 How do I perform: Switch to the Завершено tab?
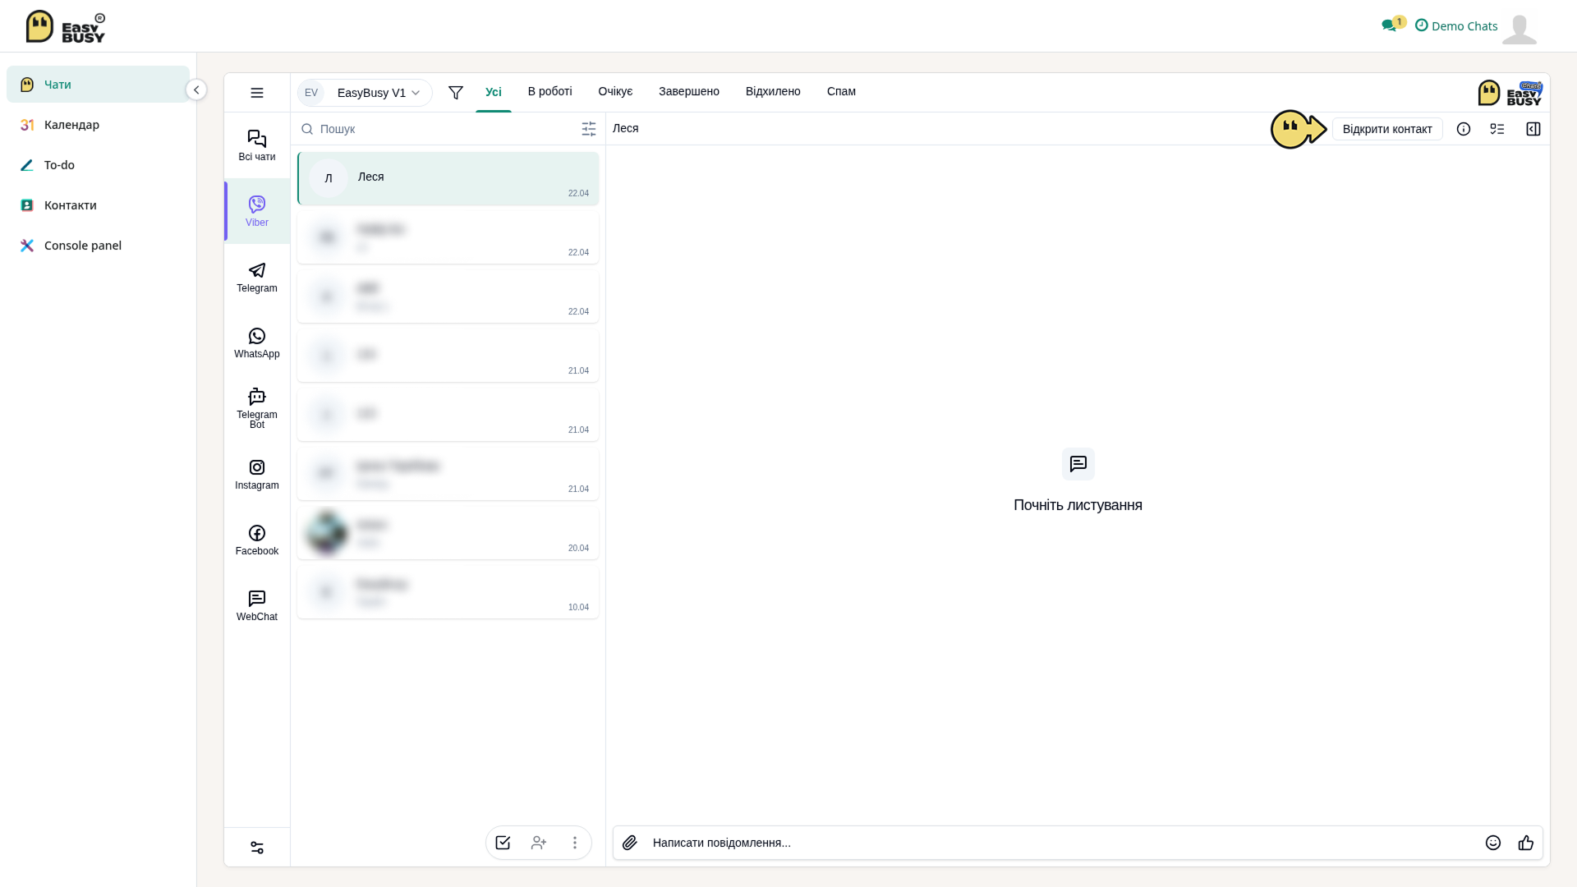point(689,91)
